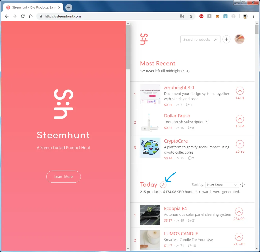Click the Dollar Brush toothbrush thumbnail

(150, 122)
